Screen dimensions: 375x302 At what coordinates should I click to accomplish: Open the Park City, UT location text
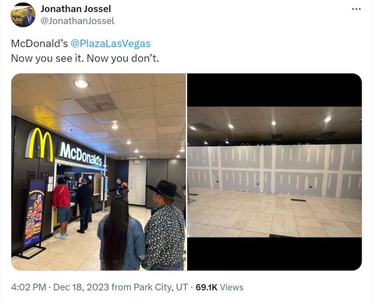tap(161, 287)
